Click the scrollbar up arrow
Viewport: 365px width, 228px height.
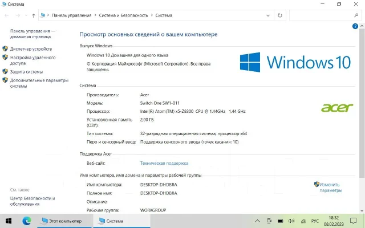[362, 26]
